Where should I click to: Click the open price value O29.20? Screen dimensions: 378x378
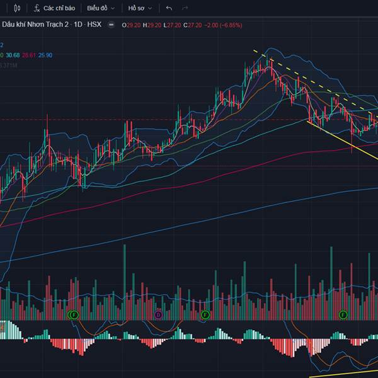[131, 25]
